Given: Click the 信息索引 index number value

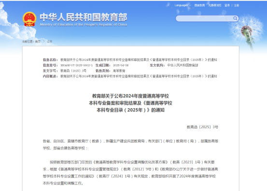Looking at the screenshot, I should [76, 65].
